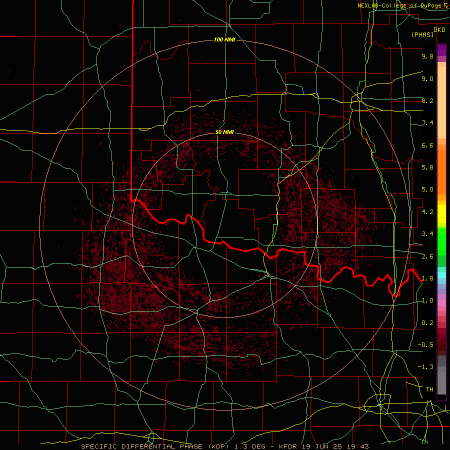Screen dimensions: 450x450
Task: Click the 8.2 scale value
Action: point(427,100)
